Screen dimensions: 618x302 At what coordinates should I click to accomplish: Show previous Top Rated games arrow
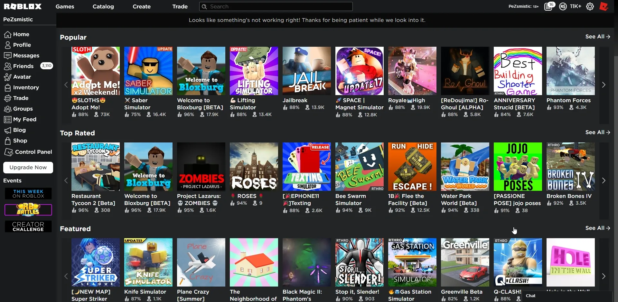pyautogui.click(x=66, y=180)
